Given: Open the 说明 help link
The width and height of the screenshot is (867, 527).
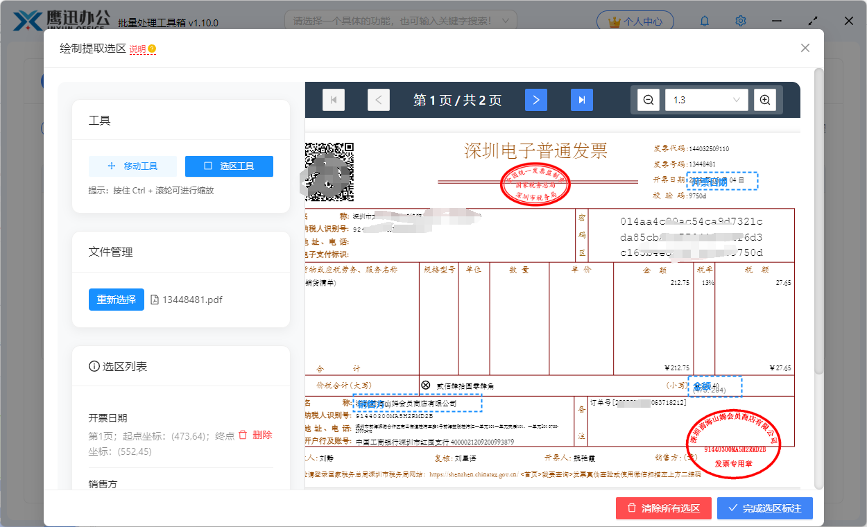Looking at the screenshot, I should (x=137, y=49).
